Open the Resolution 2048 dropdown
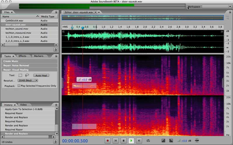The image size is (233, 145). [x=28, y=80]
